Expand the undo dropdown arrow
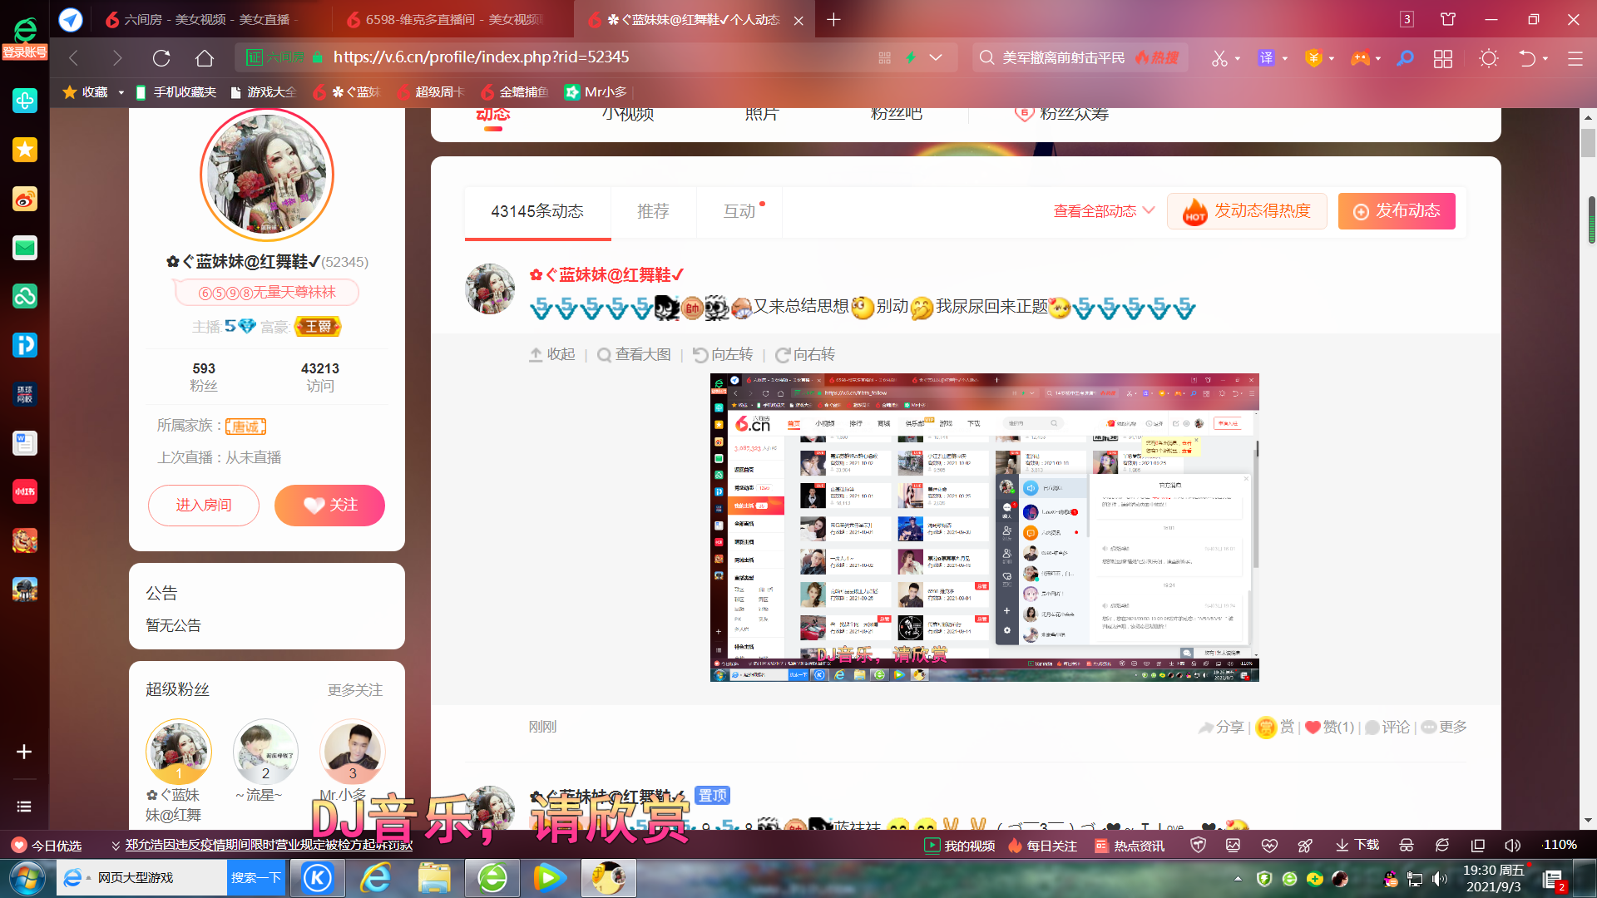Viewport: 1597px width, 898px height. tap(1545, 58)
